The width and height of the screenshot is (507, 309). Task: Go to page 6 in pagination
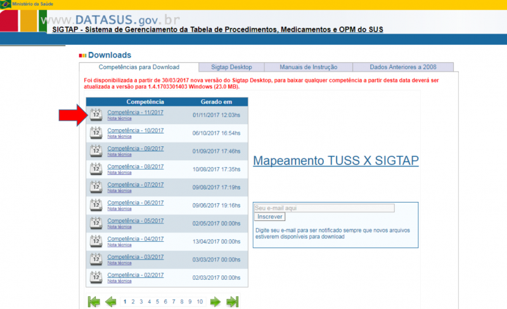[165, 301]
